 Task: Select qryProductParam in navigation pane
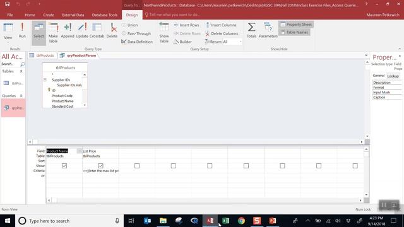pyautogui.click(x=13, y=108)
